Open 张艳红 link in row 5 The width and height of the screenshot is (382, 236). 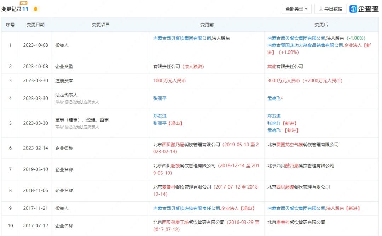[x=274, y=123]
